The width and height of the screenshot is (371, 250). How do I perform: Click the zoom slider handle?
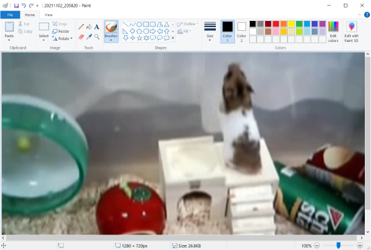(338, 245)
